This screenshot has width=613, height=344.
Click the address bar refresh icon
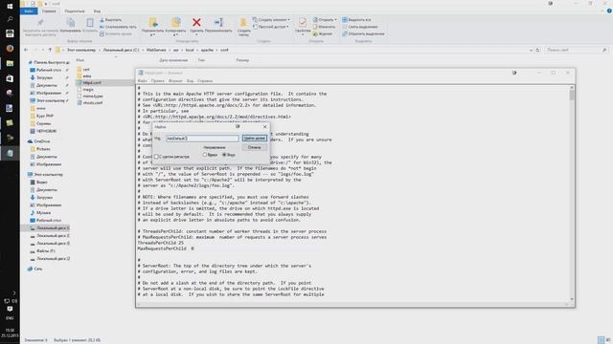pos(537,50)
